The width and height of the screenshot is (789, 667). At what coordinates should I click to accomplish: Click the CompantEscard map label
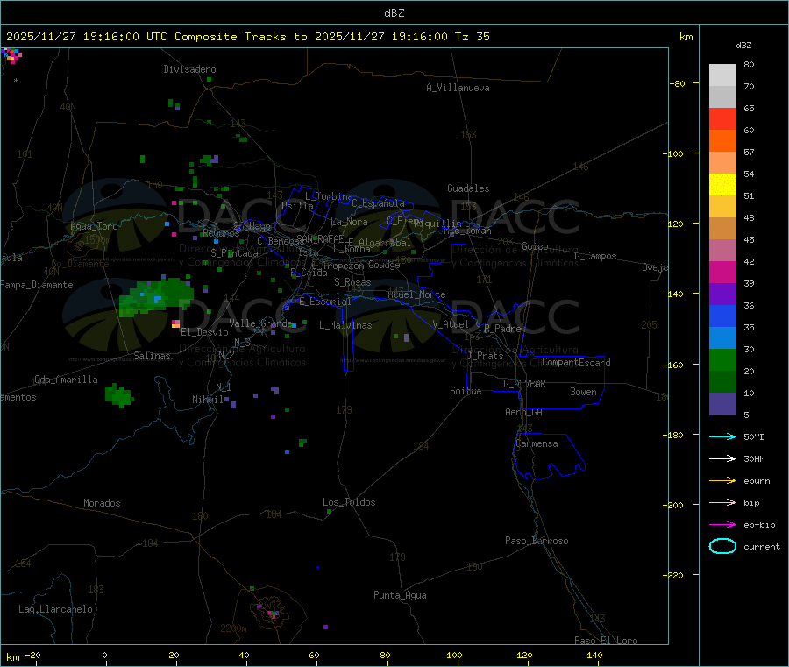(x=576, y=362)
